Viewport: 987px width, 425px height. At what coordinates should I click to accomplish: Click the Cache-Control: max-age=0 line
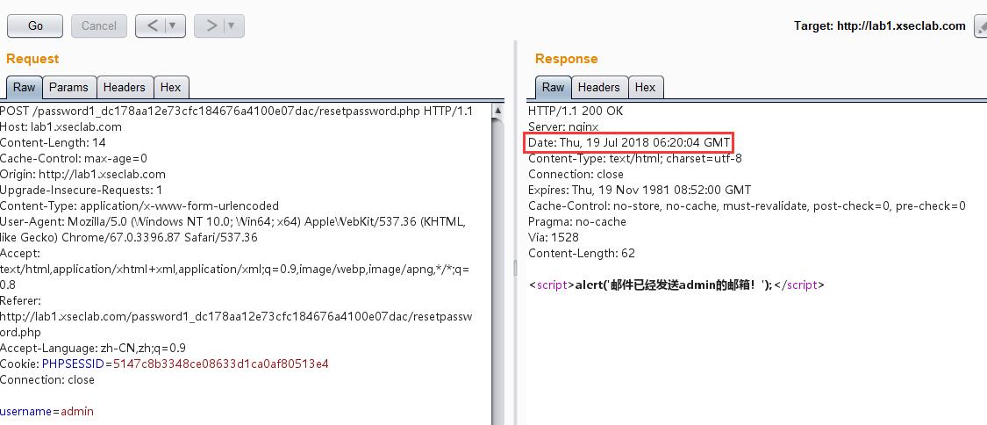click(74, 158)
